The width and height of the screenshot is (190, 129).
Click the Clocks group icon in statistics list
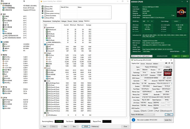click(45, 81)
